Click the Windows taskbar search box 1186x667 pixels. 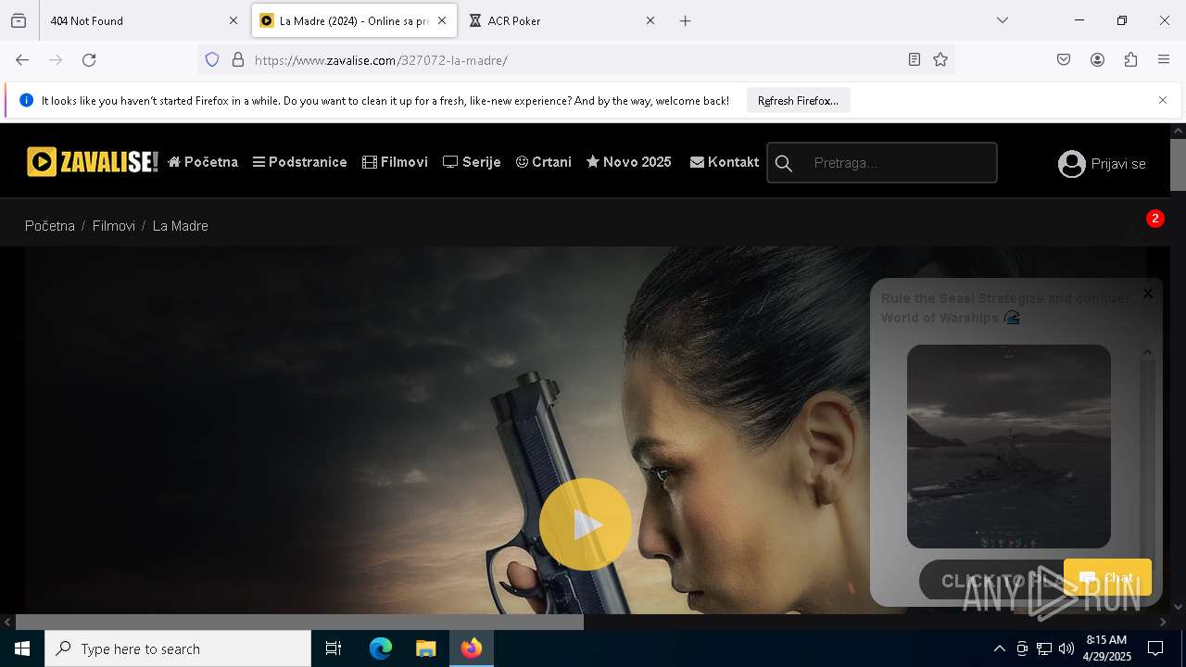tap(178, 648)
